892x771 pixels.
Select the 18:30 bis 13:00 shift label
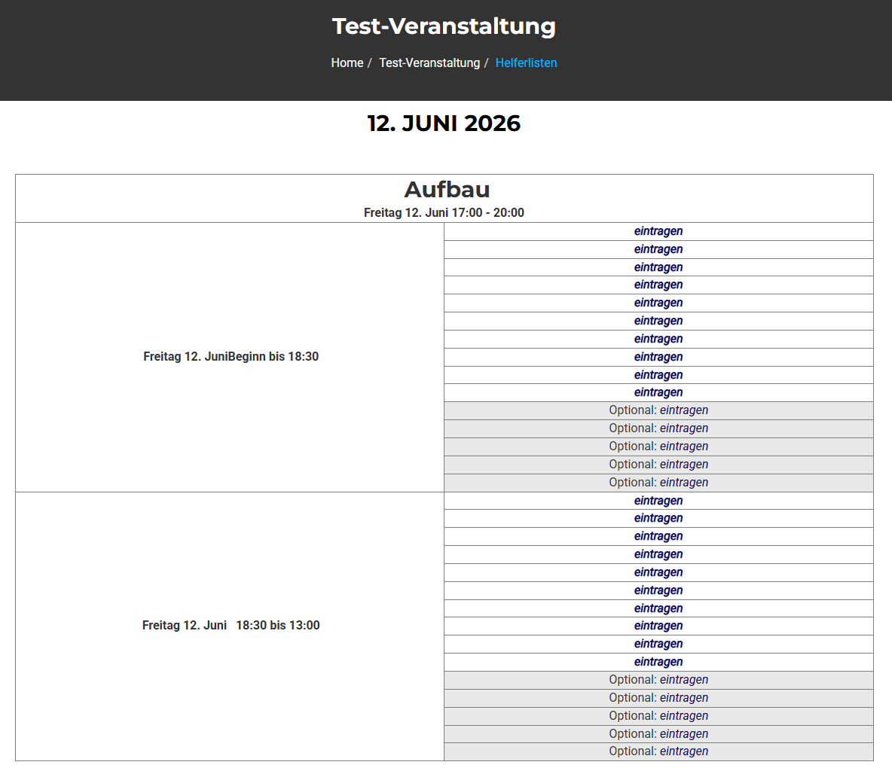point(231,626)
